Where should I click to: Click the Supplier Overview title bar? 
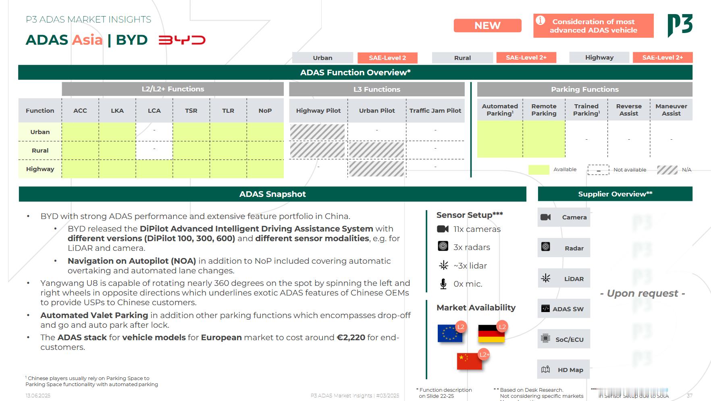[x=615, y=194]
